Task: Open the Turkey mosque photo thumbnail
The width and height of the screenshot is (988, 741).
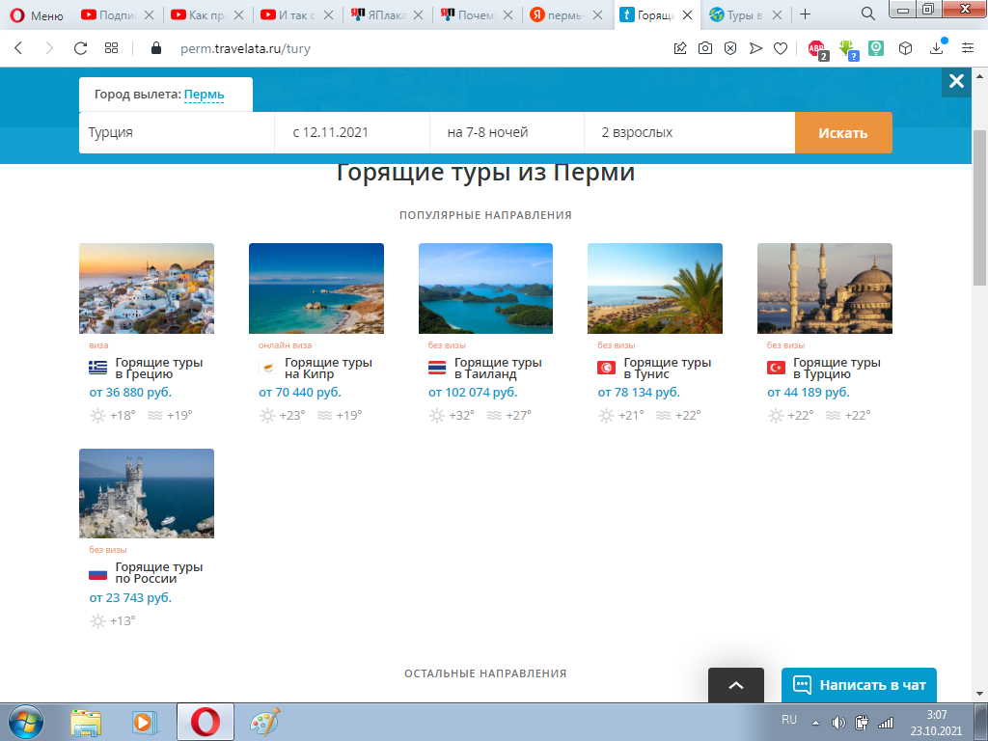Action: [x=825, y=288]
